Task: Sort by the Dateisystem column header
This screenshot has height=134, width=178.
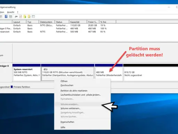Action: pos(47,22)
